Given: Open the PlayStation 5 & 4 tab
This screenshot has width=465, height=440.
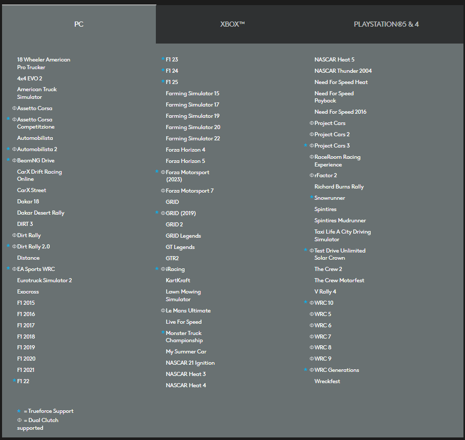Looking at the screenshot, I should pyautogui.click(x=386, y=24).
